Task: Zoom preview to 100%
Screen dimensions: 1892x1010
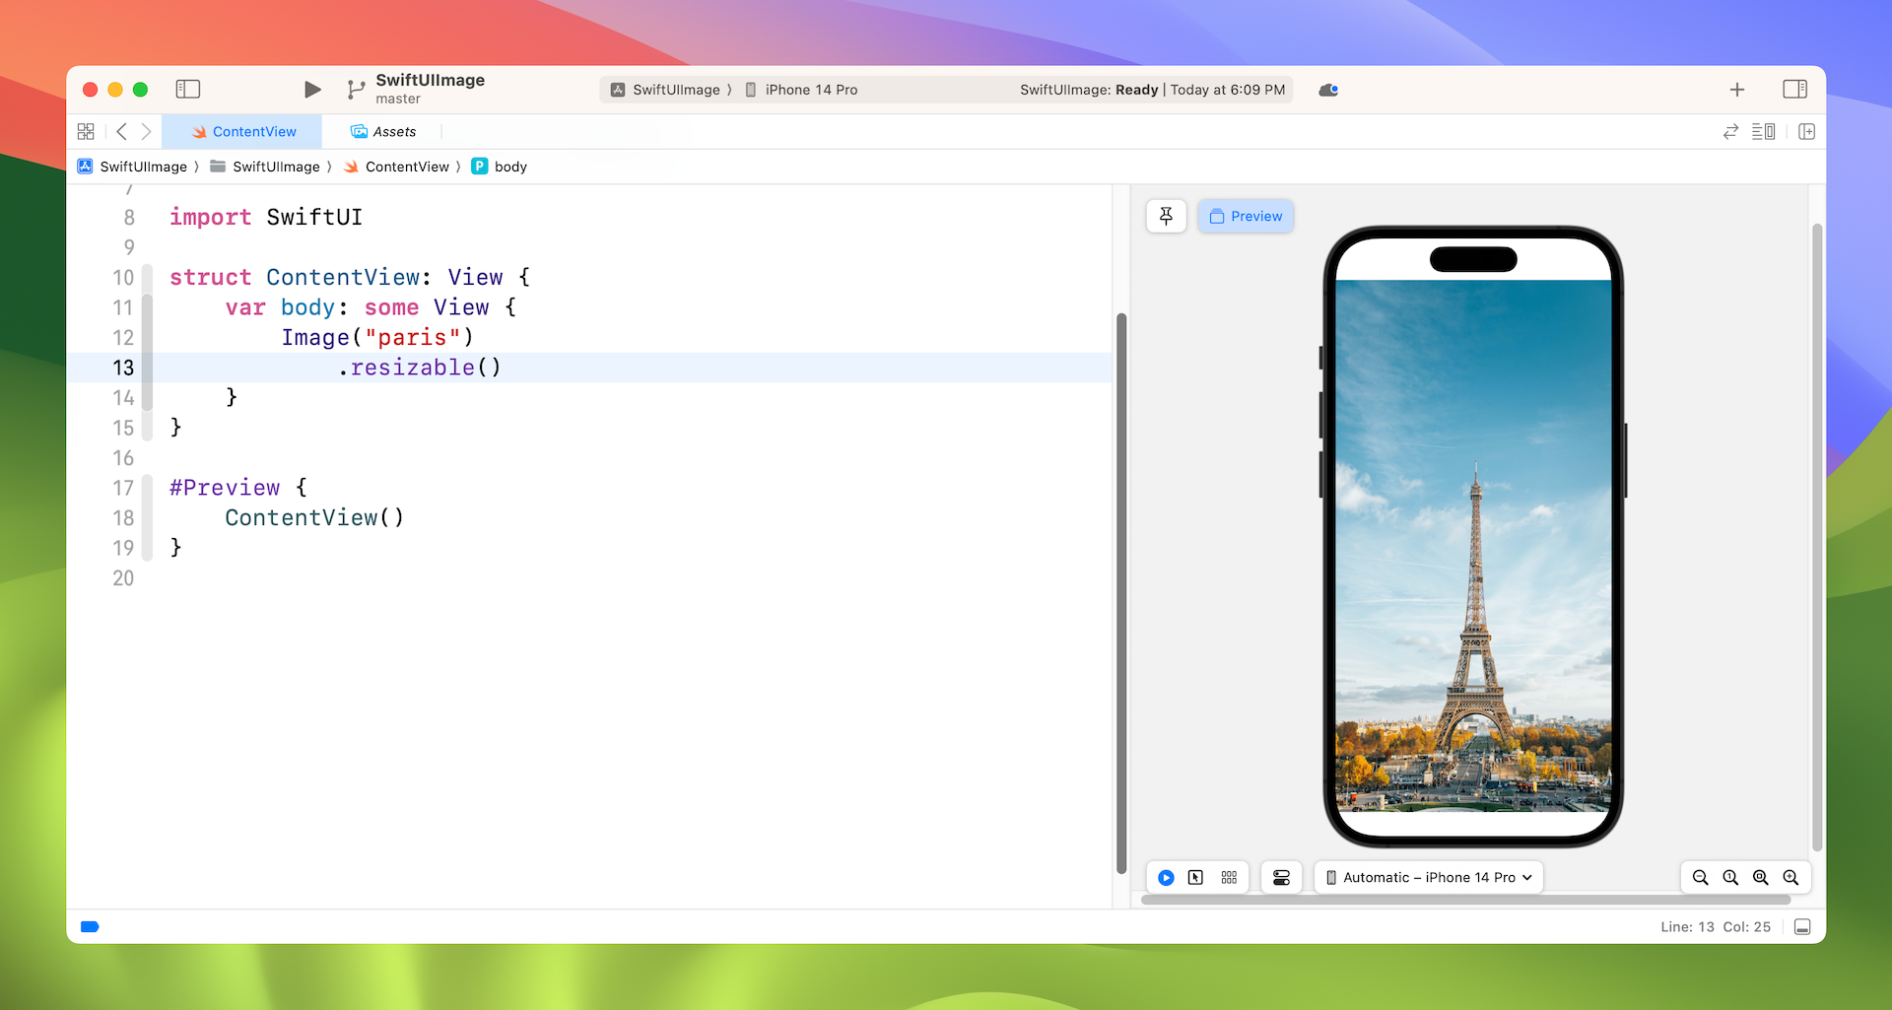Action: point(1730,877)
